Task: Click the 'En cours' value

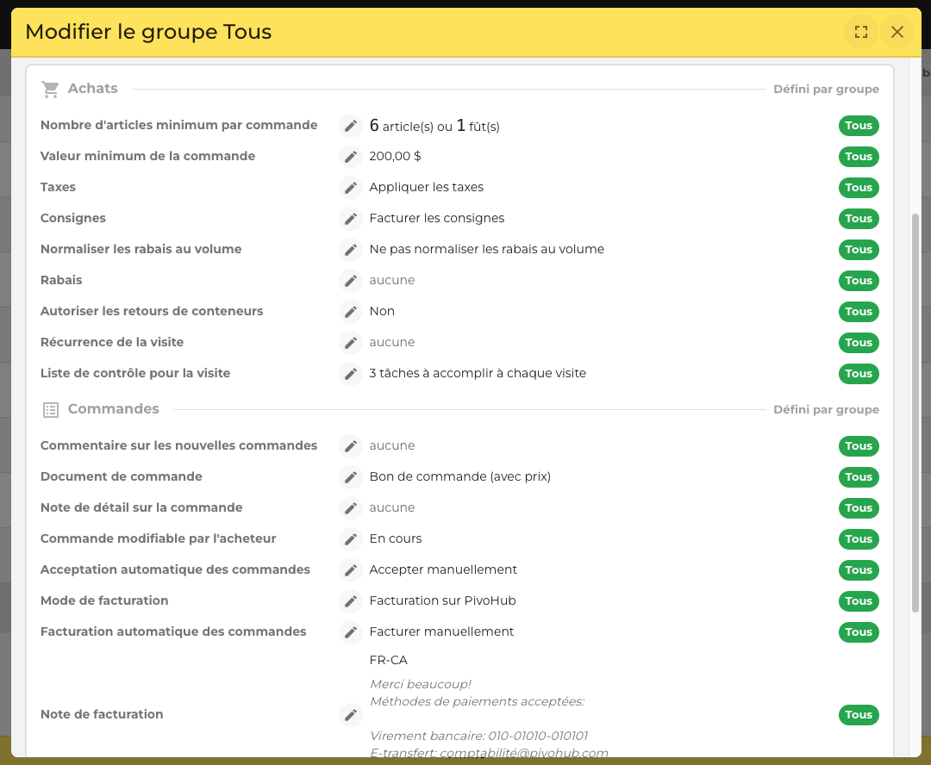Action: click(x=396, y=539)
